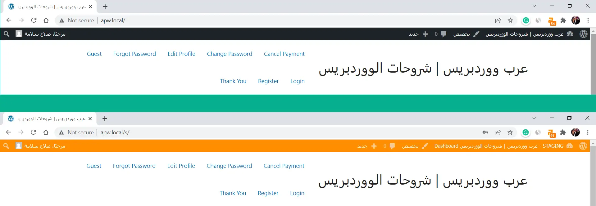Click WordPress logo in orange staging admin bar
This screenshot has height=206, width=596.
coord(583,146)
